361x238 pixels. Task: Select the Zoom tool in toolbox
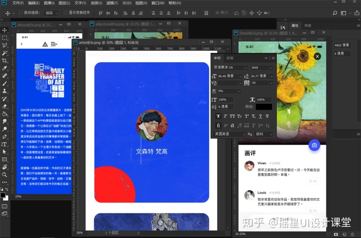coord(5,175)
